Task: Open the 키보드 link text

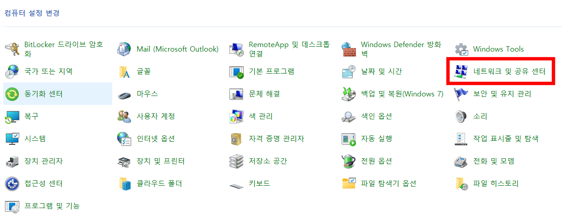Action: (x=259, y=183)
